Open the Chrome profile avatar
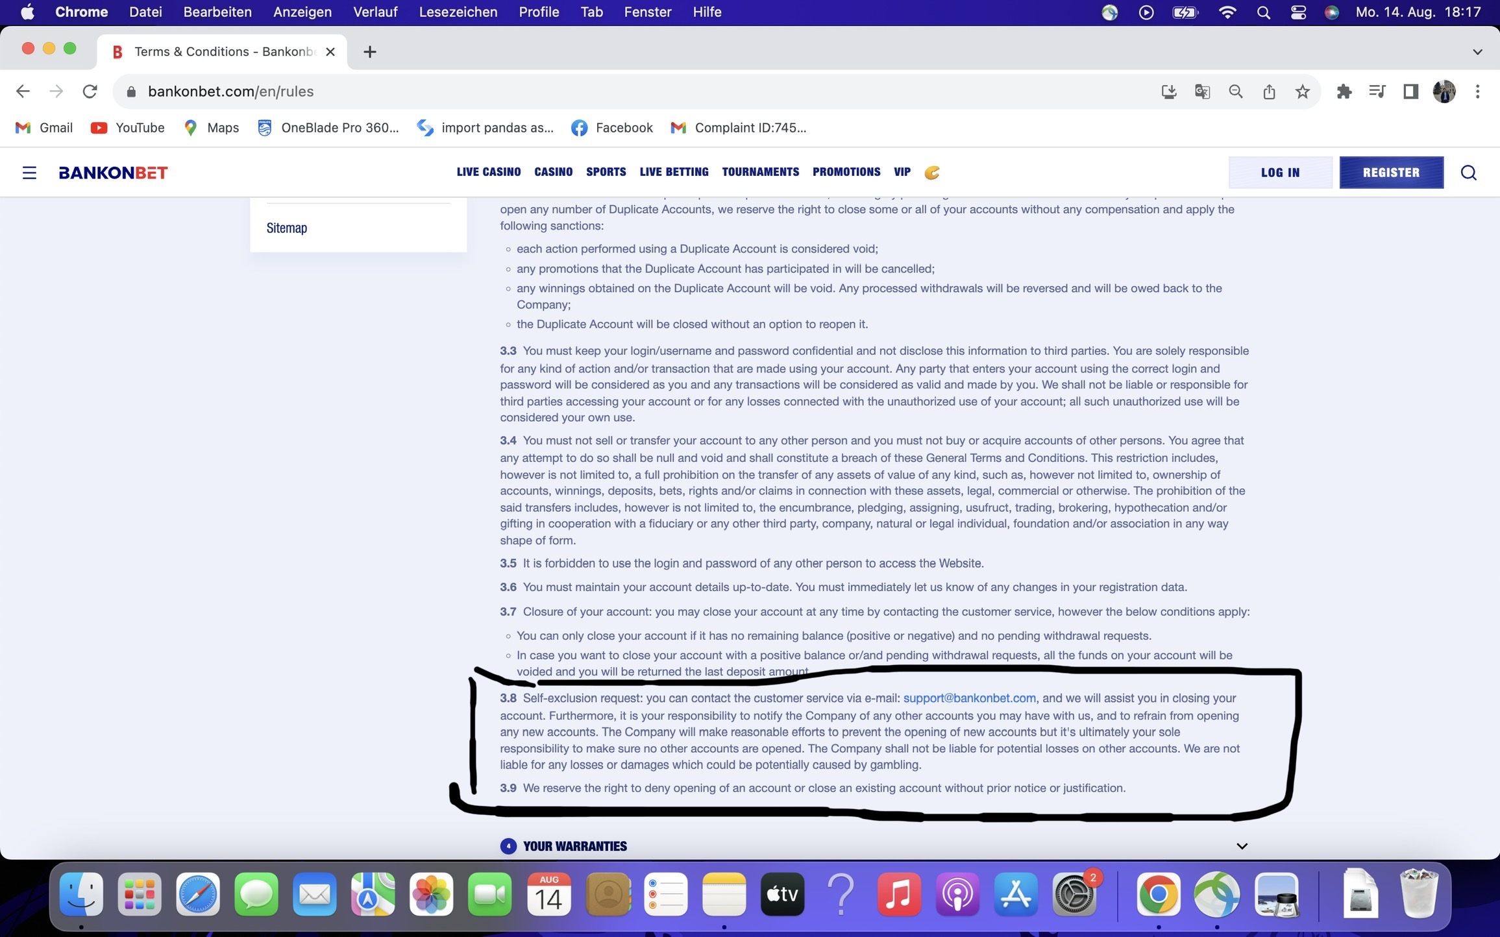 [1444, 91]
